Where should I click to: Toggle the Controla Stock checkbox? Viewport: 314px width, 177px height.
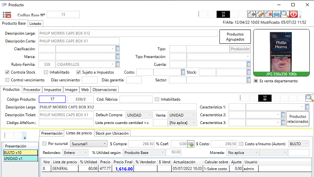click(7, 72)
